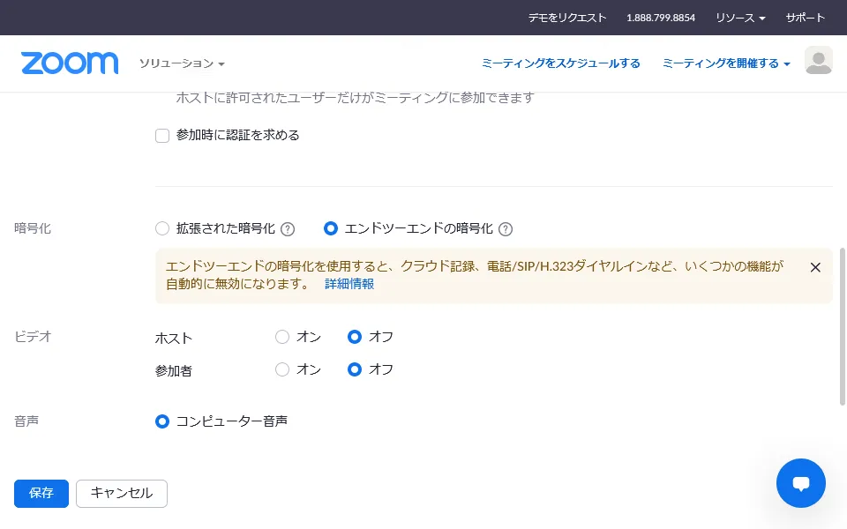Open the user profile avatar
The image size is (847, 529).
818,61
